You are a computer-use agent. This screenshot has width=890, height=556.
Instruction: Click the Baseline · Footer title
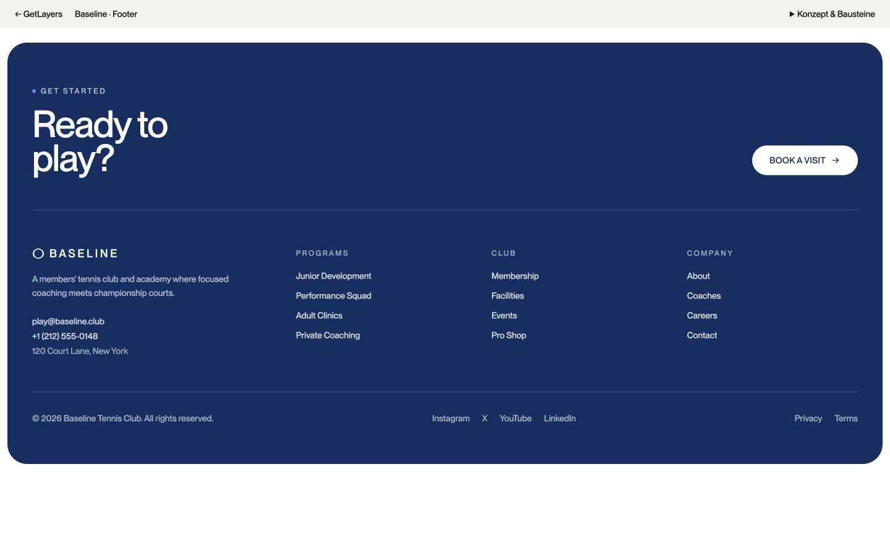106,14
